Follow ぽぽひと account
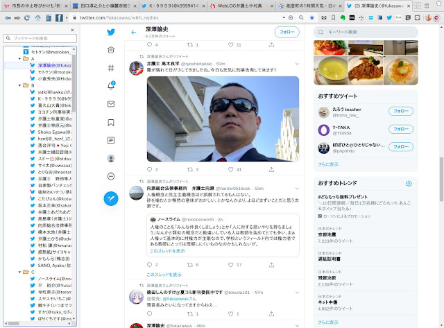 coord(401,147)
